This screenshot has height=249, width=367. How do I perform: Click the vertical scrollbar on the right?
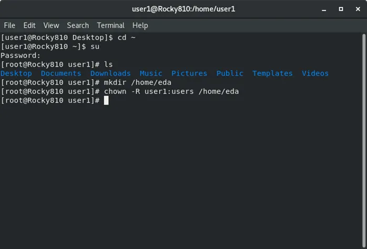click(x=364, y=141)
